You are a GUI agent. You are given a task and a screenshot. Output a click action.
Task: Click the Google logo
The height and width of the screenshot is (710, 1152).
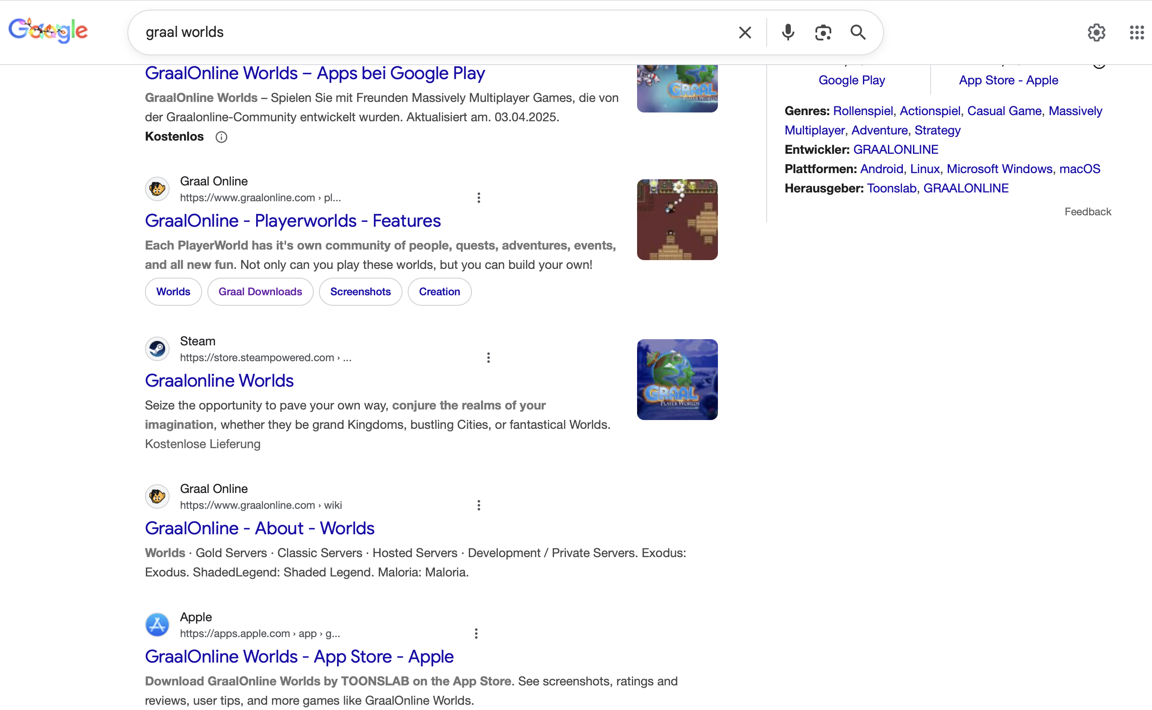[48, 31]
